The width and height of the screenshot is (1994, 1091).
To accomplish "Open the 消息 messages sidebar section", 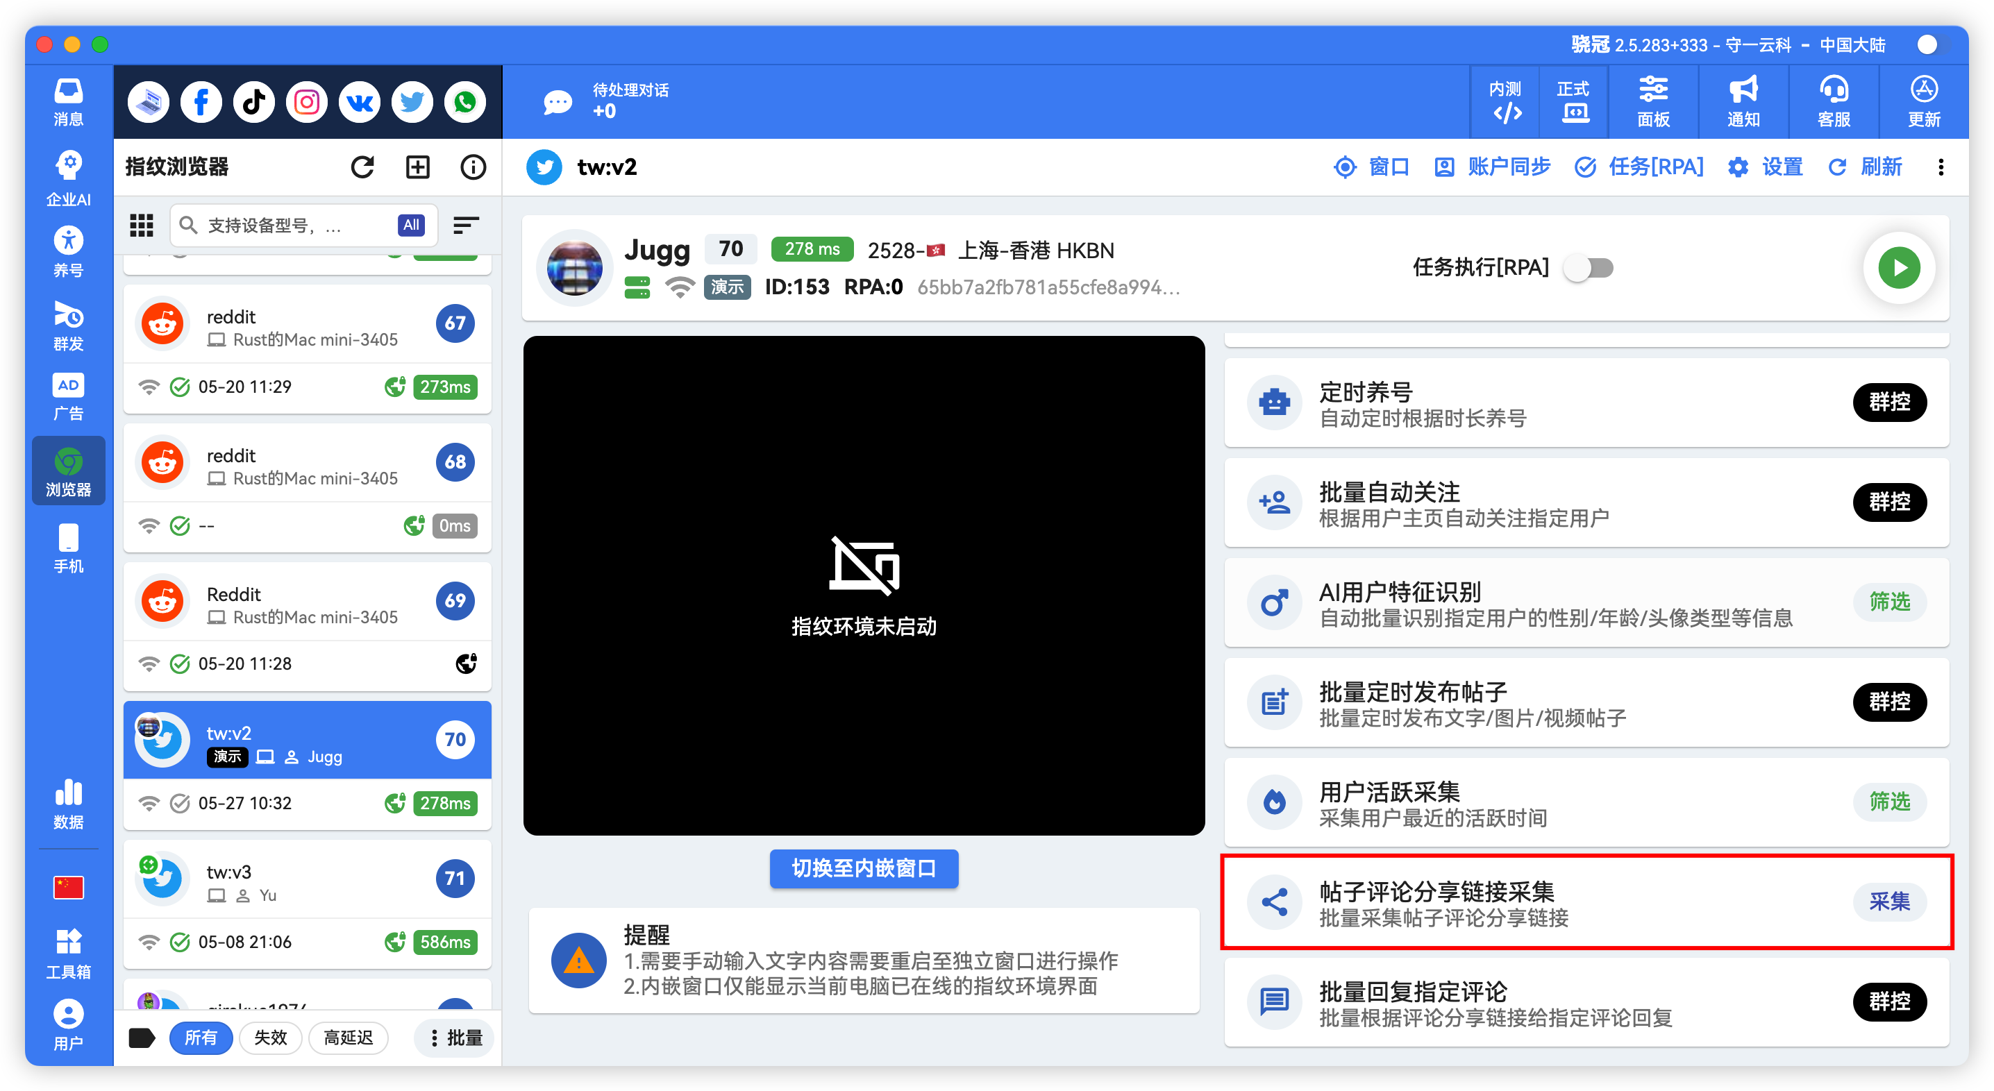I will click(68, 102).
